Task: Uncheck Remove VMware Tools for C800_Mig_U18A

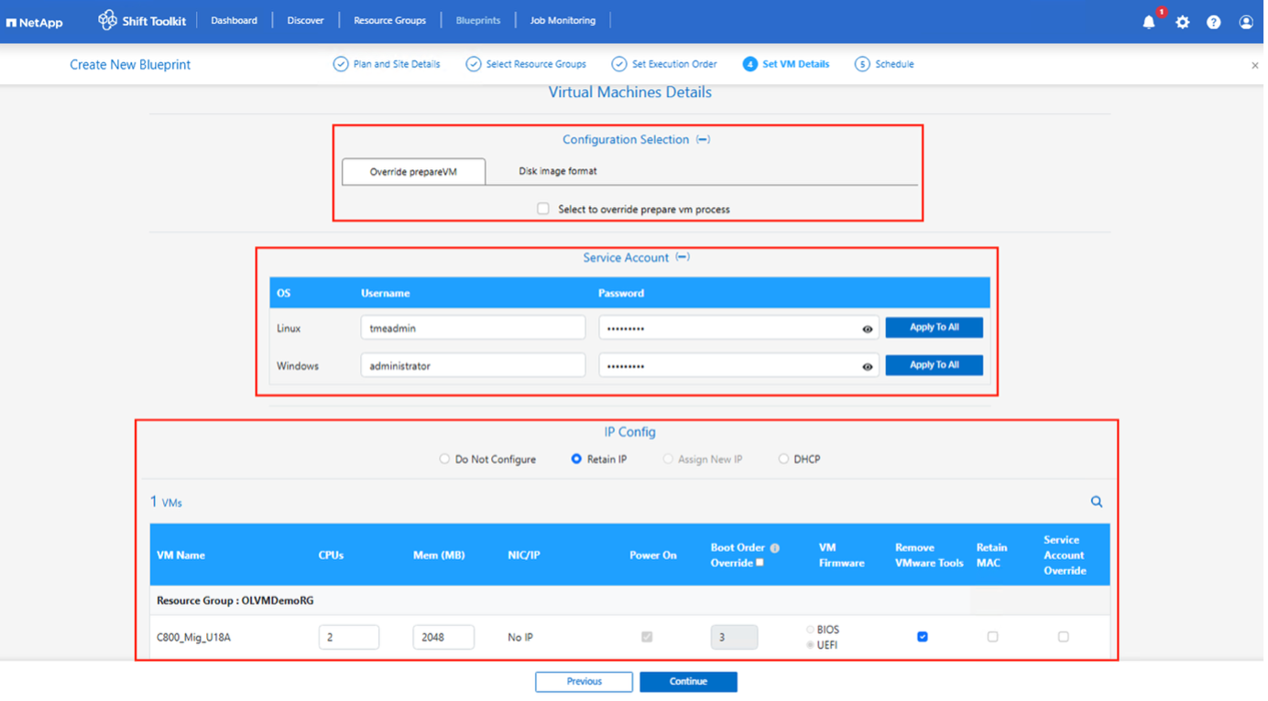Action: (923, 637)
